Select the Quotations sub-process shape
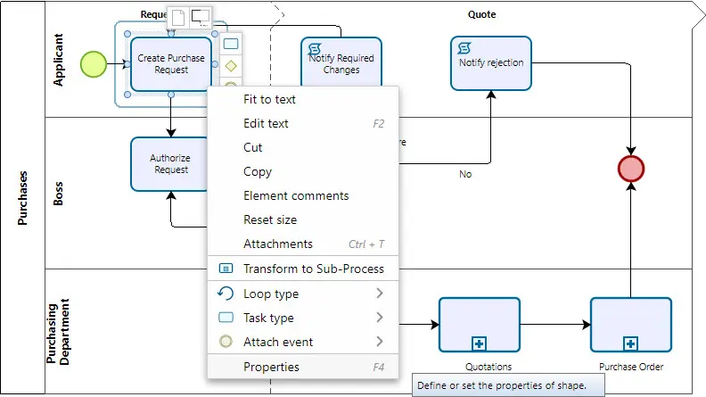This screenshot has height=397, width=706. 480,325
